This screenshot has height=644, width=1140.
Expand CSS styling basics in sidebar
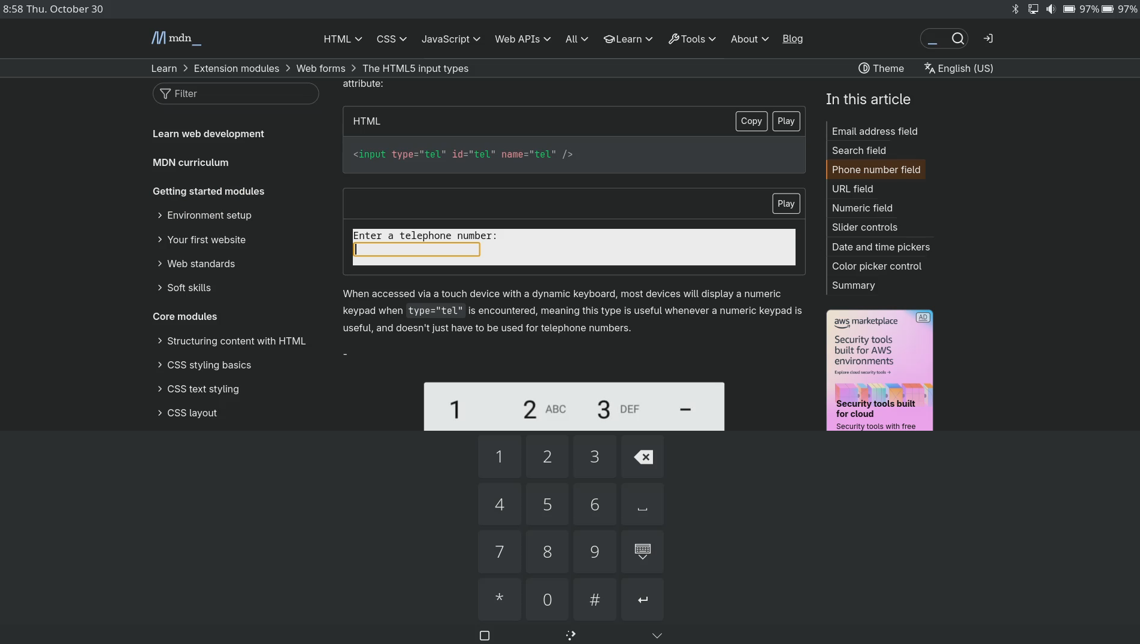point(209,365)
